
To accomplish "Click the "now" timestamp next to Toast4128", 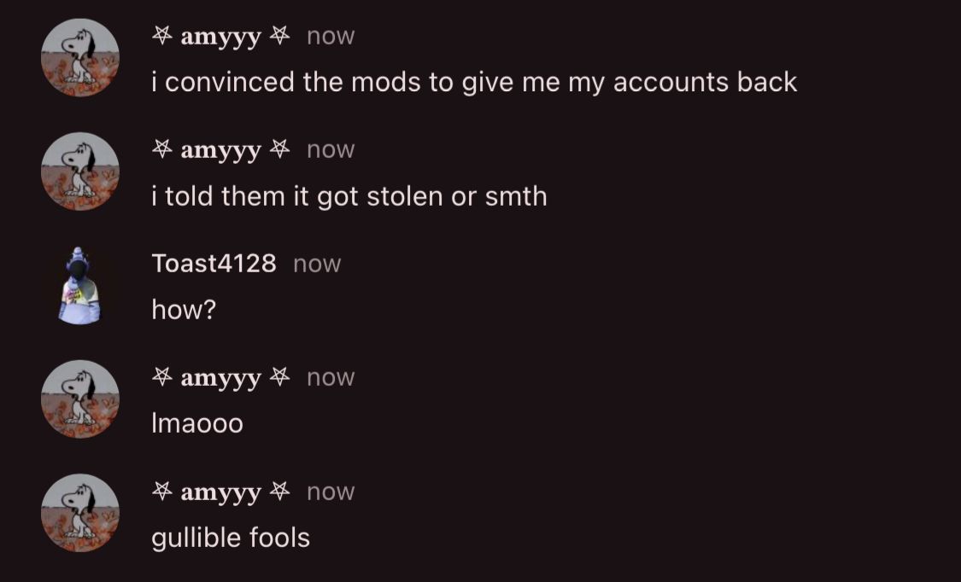I will [x=317, y=265].
